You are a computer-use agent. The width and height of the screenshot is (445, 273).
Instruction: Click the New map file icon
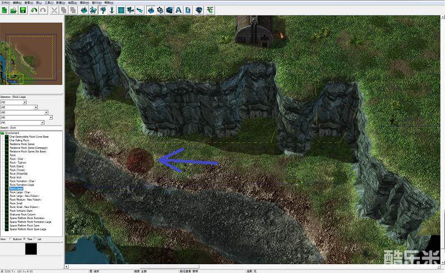[x=4, y=10]
